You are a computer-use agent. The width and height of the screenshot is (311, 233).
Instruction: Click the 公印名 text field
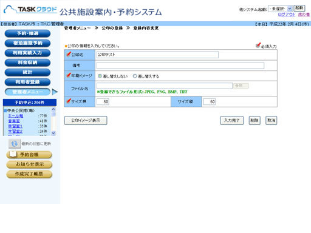pos(157,55)
